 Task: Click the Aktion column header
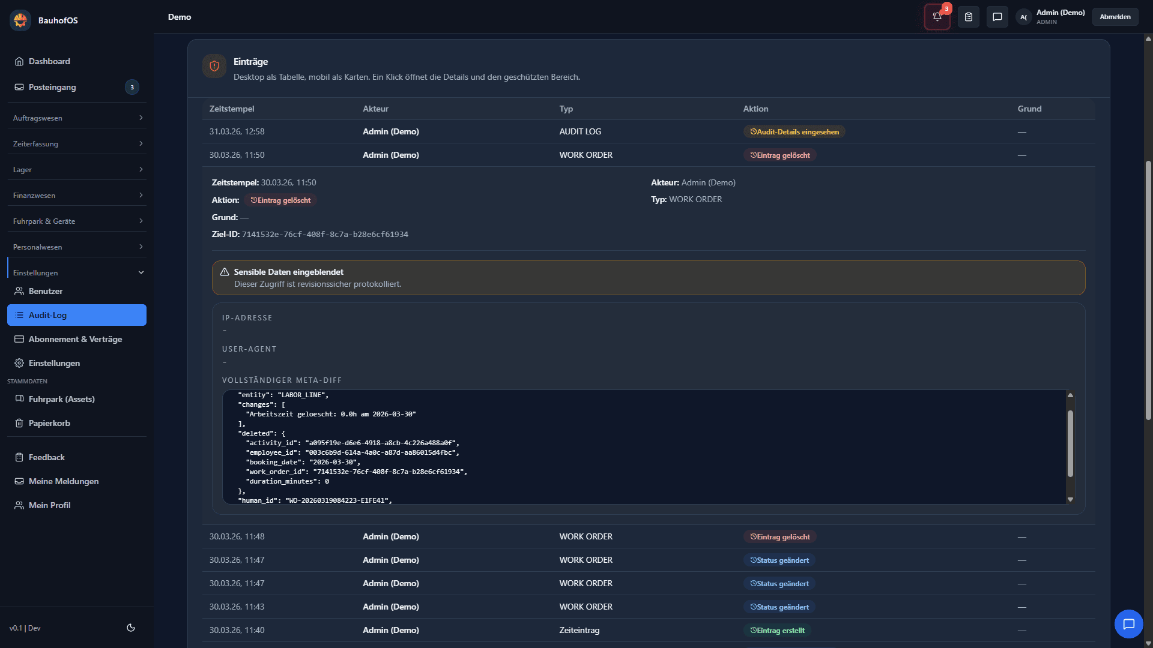755,109
